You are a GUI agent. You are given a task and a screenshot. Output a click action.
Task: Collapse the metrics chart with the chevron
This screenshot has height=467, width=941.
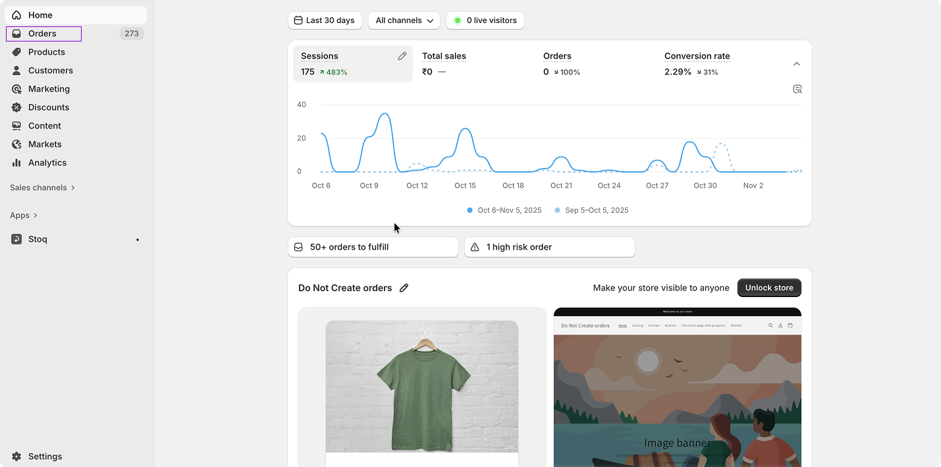[797, 64]
